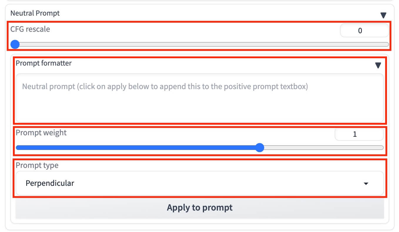Screen dimensions: 399x232
Task: Click the CFG rescale value box
Action: click(364, 30)
